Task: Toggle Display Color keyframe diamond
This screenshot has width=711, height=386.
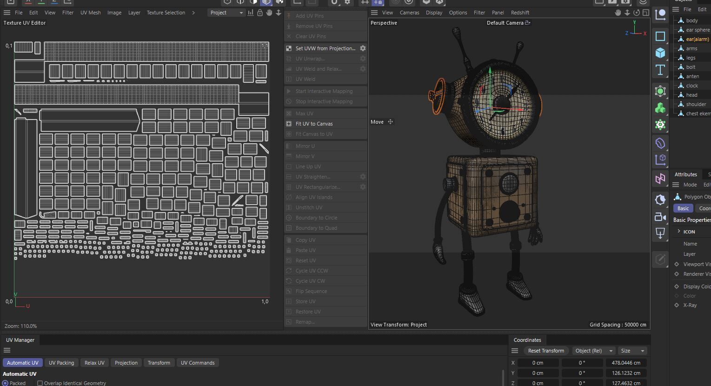Action: pos(677,286)
